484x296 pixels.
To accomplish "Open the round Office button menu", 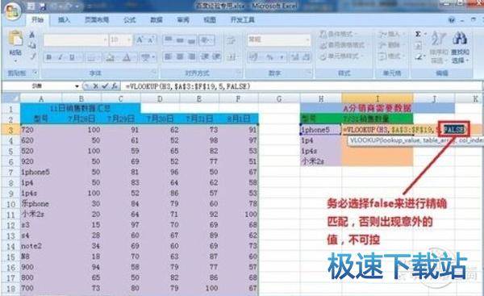I will 12,12.
